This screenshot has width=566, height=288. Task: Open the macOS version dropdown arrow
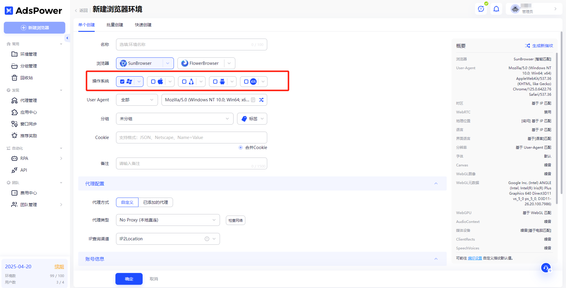click(x=170, y=82)
